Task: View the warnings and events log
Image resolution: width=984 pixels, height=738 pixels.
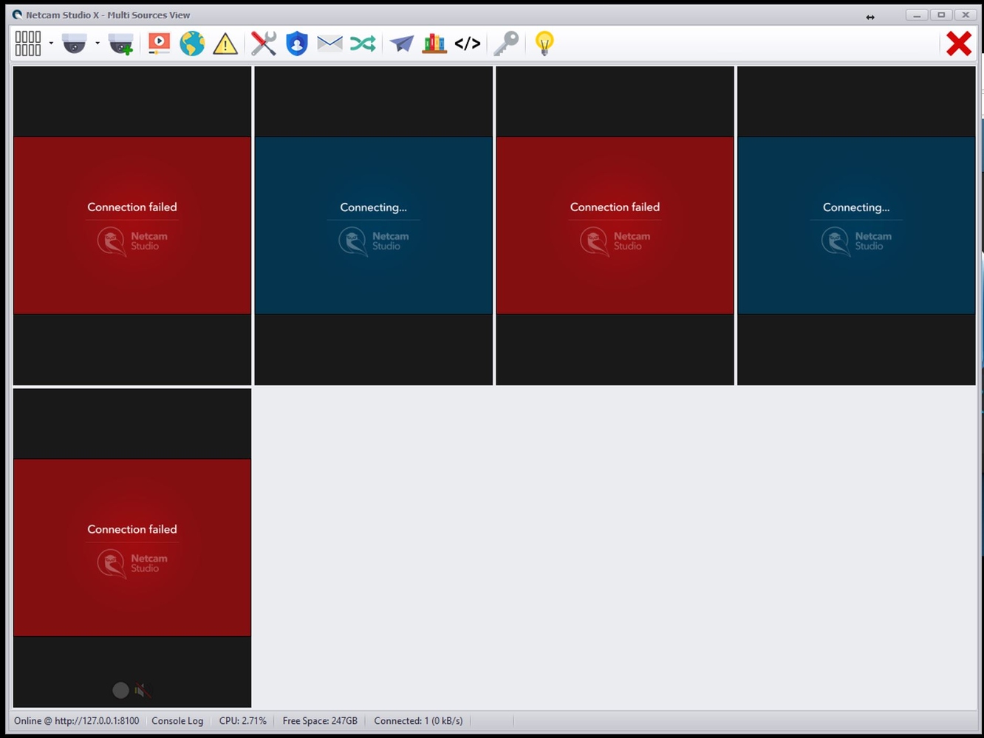Action: (225, 44)
